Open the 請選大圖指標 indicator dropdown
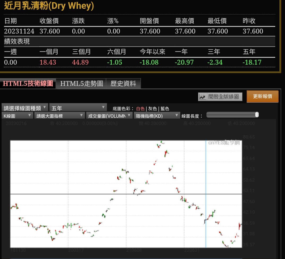 pos(59,116)
